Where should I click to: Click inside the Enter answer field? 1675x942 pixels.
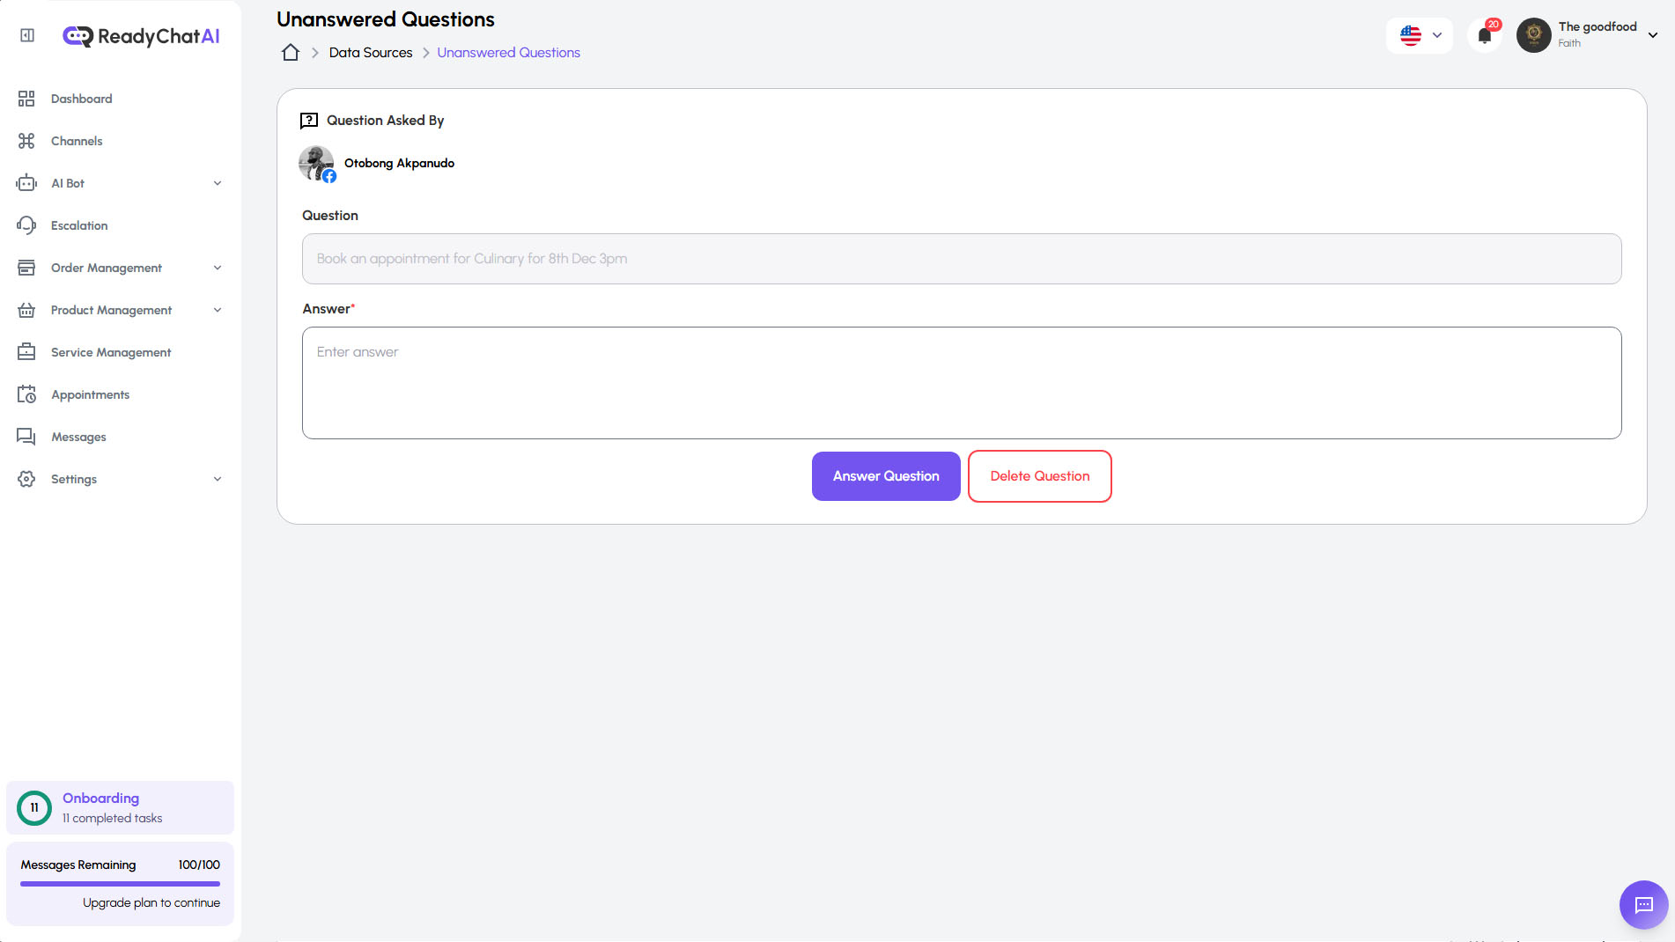[x=961, y=382]
